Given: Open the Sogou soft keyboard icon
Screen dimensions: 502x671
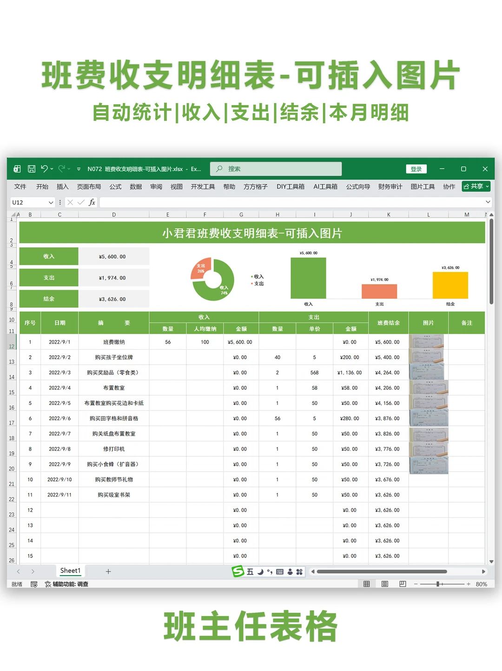Looking at the screenshot, I should (280, 571).
